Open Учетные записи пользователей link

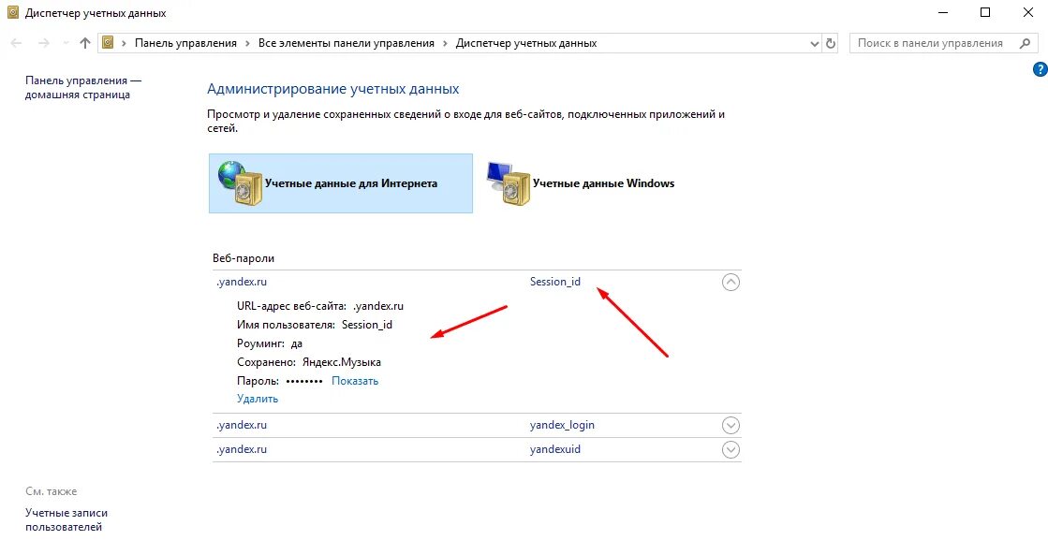[x=66, y=520]
